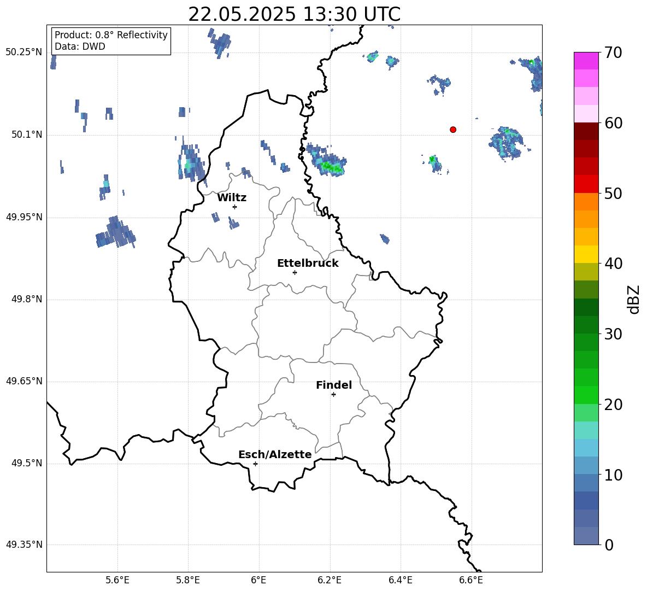Click the 6.2°E longitude label

click(330, 580)
